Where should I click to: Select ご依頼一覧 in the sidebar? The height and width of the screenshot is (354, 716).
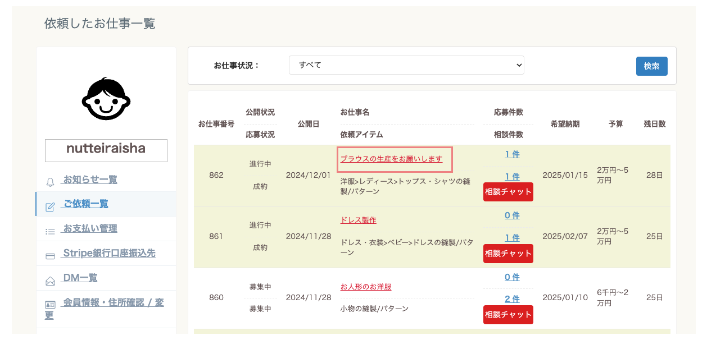[x=85, y=204]
